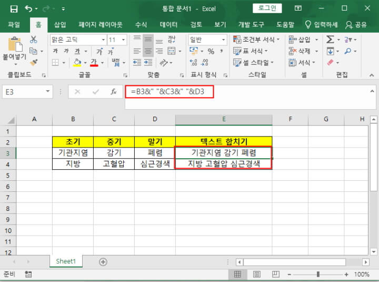Toggle middle vertical alignment

[x=148, y=40]
